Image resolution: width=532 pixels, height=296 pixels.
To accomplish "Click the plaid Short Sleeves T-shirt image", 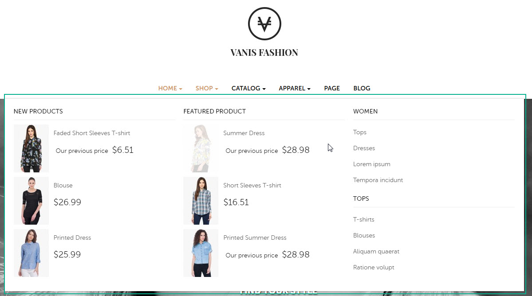I will (x=201, y=200).
